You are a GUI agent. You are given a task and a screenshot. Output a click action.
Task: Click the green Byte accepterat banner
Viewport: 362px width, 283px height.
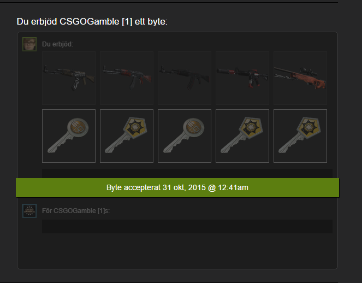pos(177,187)
